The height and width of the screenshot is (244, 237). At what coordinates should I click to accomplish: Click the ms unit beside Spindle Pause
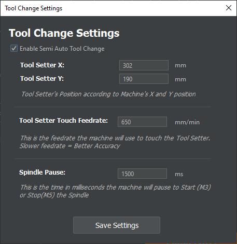(179, 174)
